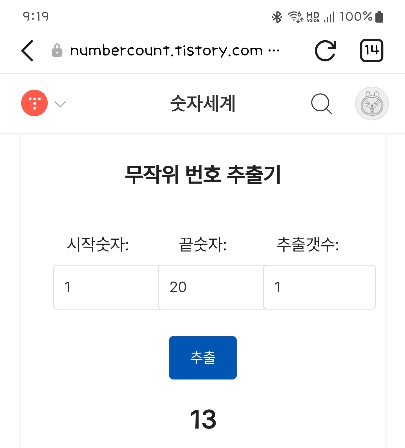Tap the padlock site security icon

click(x=57, y=51)
